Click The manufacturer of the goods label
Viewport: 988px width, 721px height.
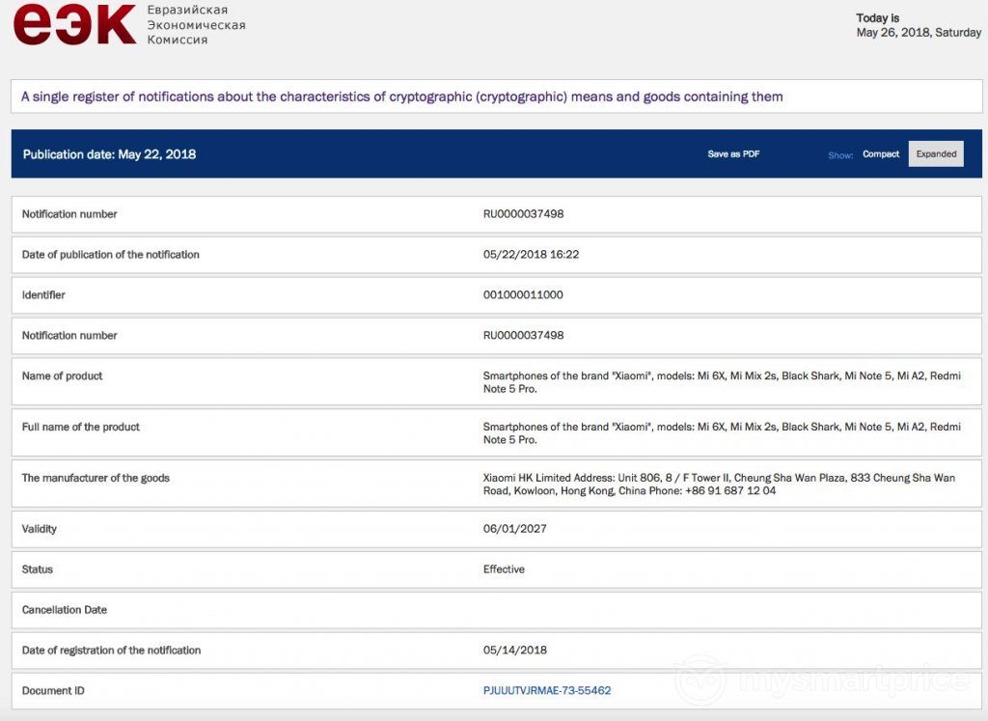96,478
